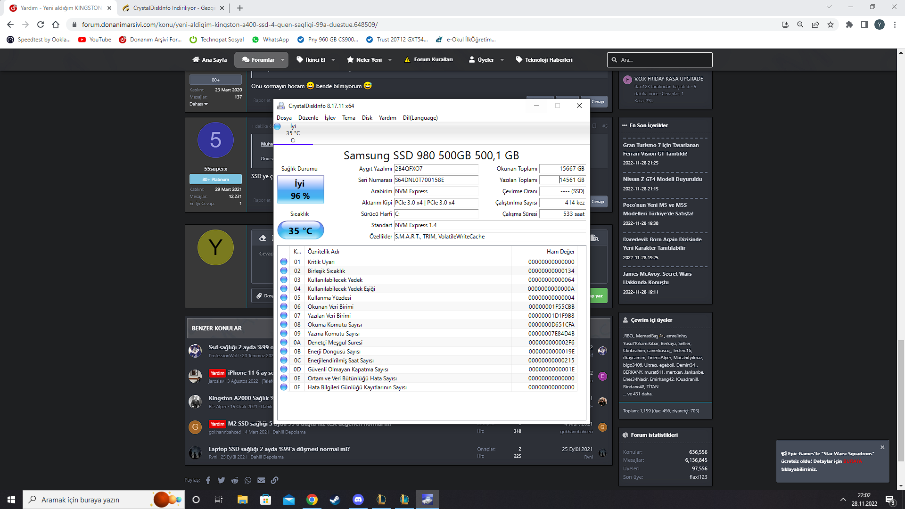
Task: Close the CrystalDiskInfo İndiriliyor browser tab
Action: 222,8
